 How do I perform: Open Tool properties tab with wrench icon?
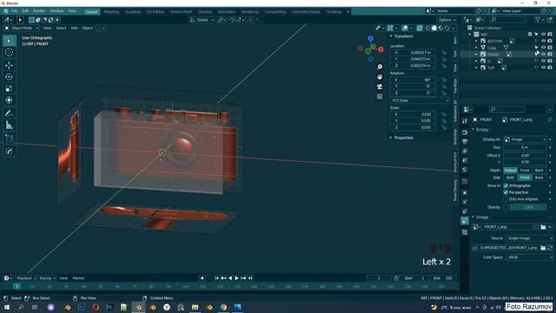click(x=465, y=122)
